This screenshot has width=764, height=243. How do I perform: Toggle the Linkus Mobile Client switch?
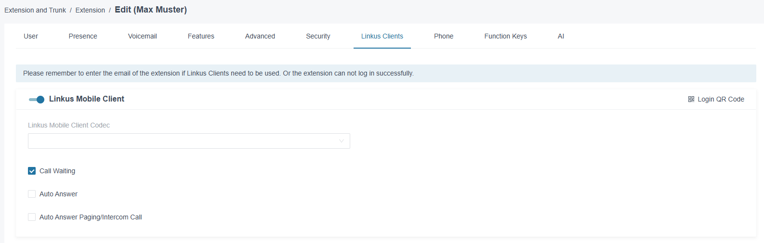tap(37, 99)
